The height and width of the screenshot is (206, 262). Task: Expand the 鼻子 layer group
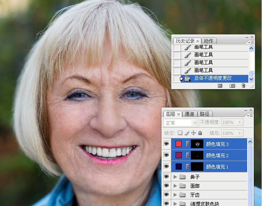click(x=175, y=177)
